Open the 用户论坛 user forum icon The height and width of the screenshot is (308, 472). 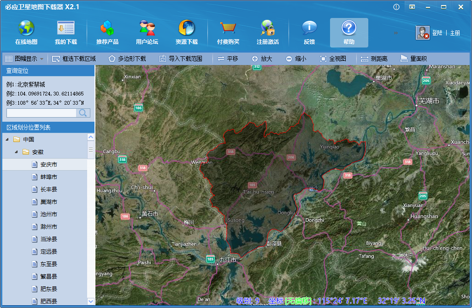tap(147, 29)
